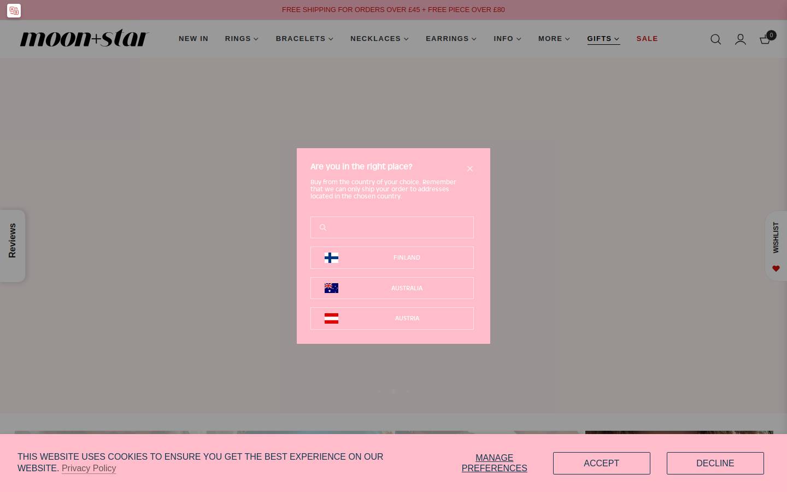Accept cookies
Screen dimensions: 787x492
coord(601,463)
